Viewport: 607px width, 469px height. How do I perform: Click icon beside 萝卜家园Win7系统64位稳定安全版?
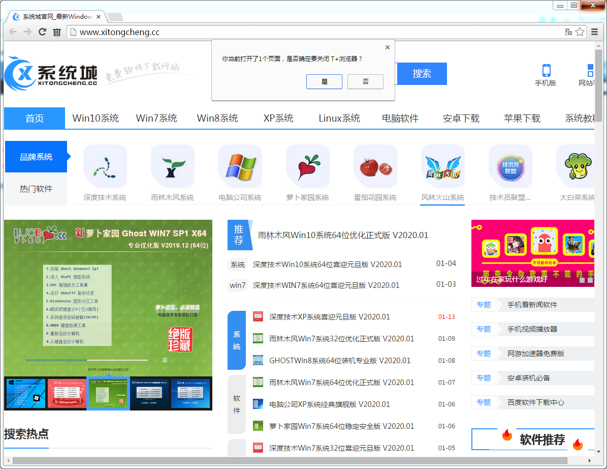click(258, 426)
